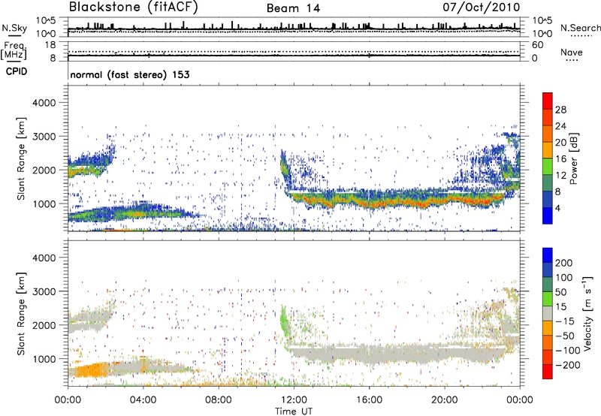Click the Power [dB] colorbar label
The image size is (601, 416).
point(573,158)
